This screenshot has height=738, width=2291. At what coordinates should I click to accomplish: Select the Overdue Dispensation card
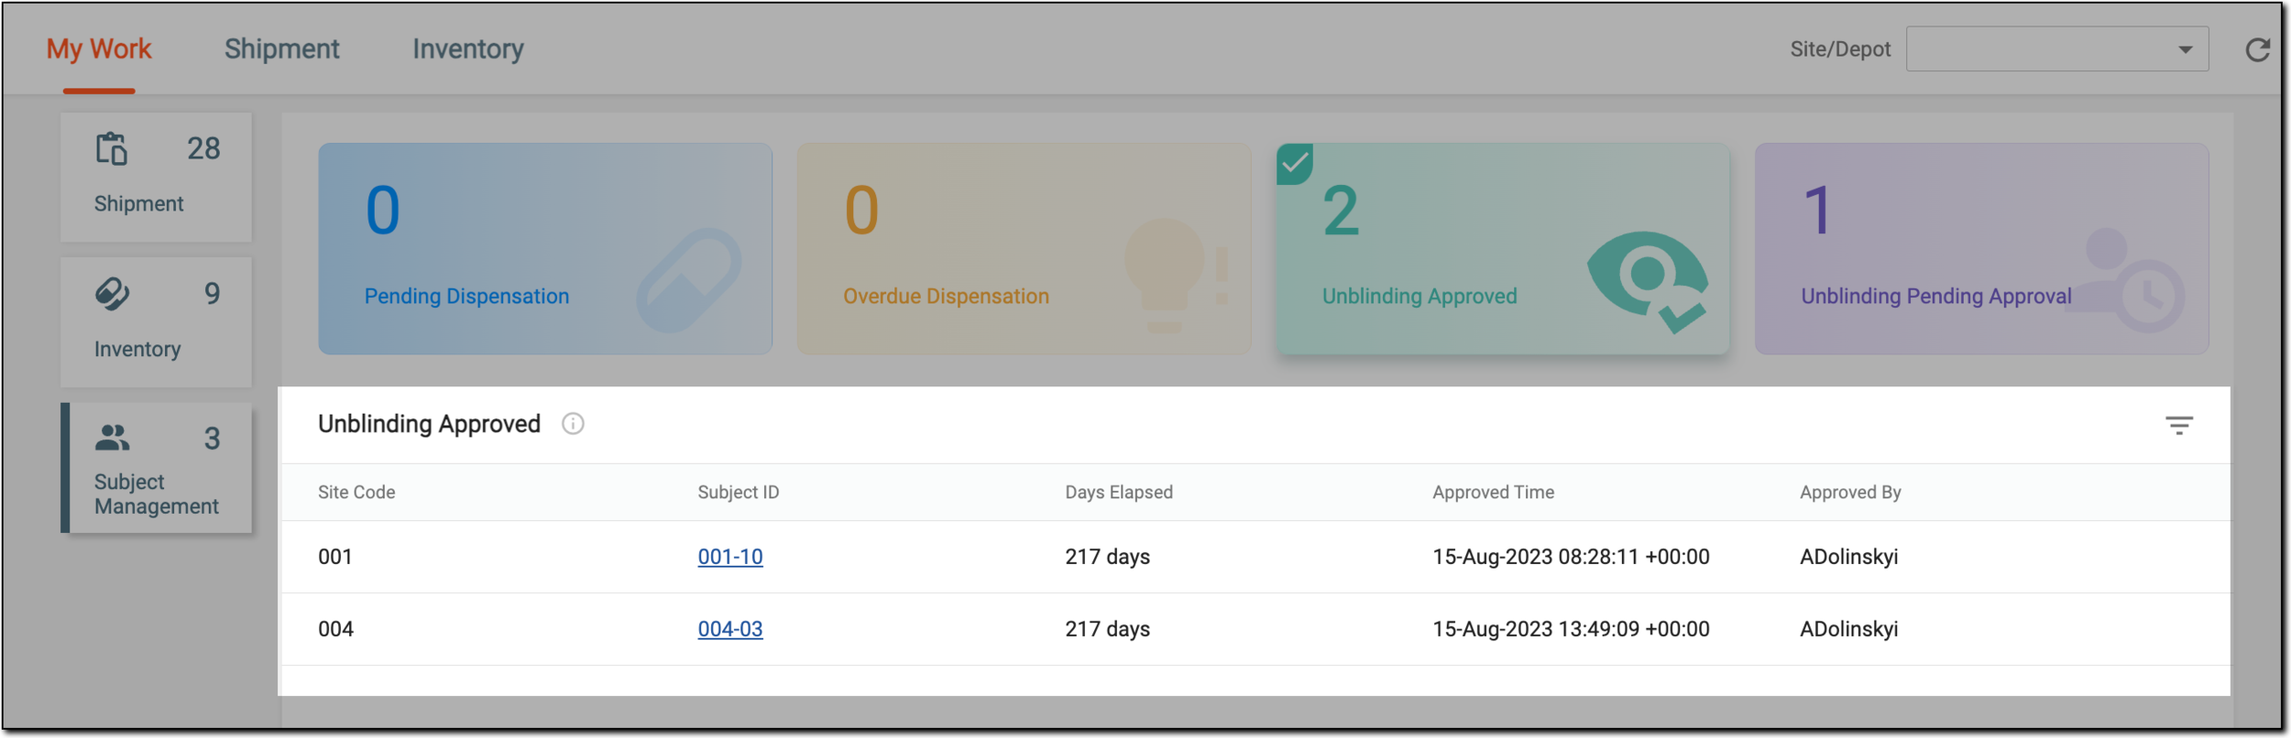pos(1024,248)
